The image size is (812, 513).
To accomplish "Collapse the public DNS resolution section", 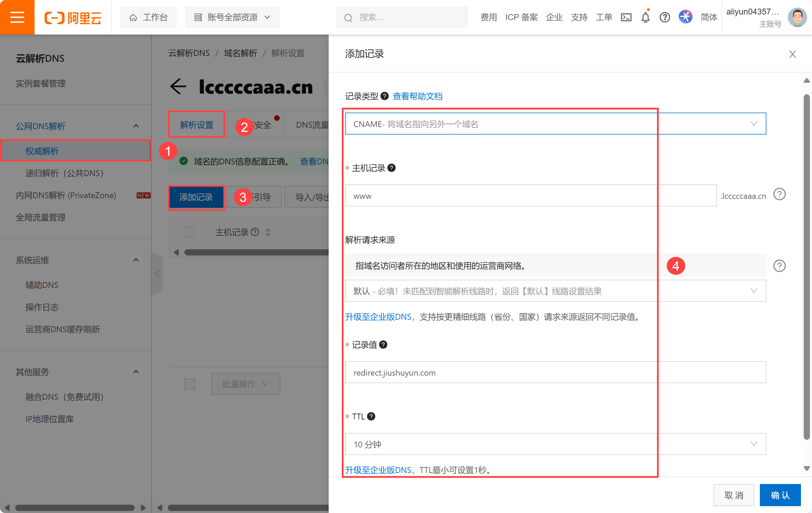I will pyautogui.click(x=136, y=126).
